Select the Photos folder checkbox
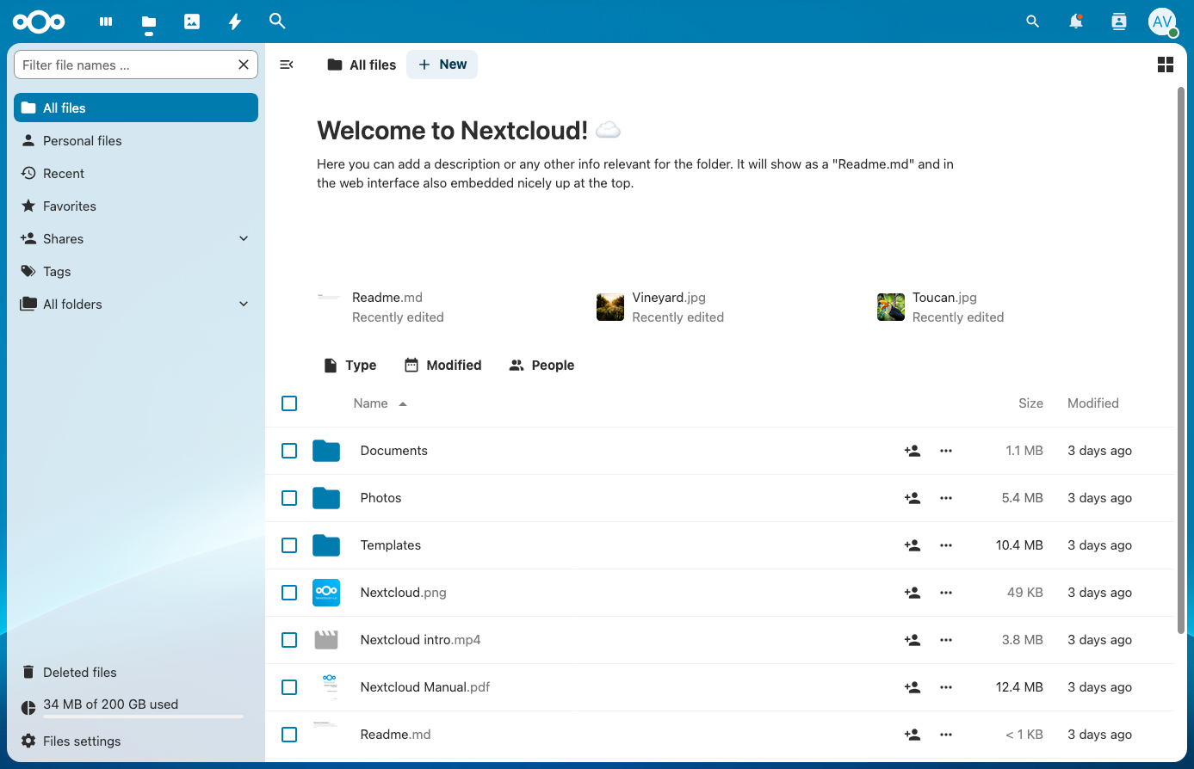Image resolution: width=1194 pixels, height=769 pixels. pos(289,498)
